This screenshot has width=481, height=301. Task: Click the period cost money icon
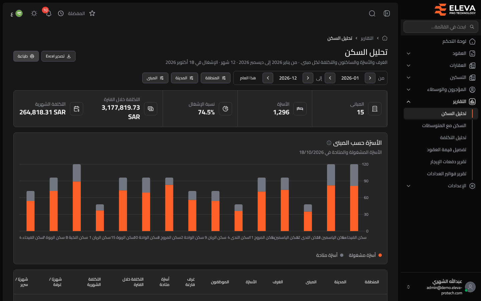(151, 109)
